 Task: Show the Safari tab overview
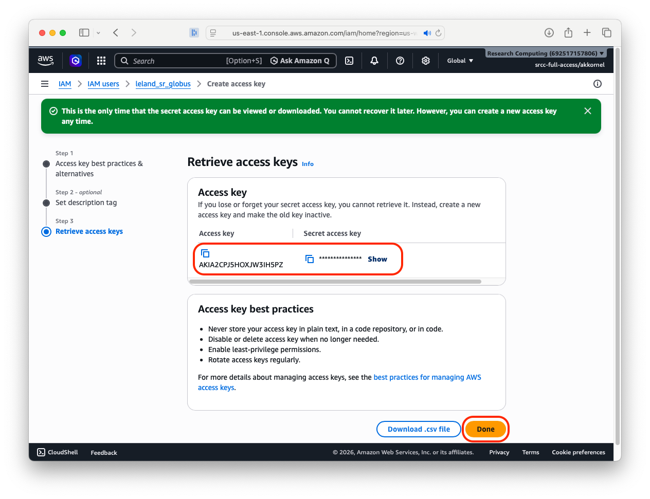[607, 33]
